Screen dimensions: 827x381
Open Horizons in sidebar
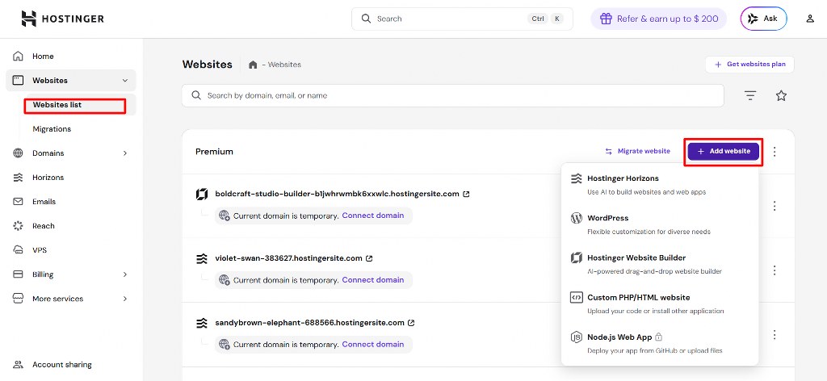(48, 177)
